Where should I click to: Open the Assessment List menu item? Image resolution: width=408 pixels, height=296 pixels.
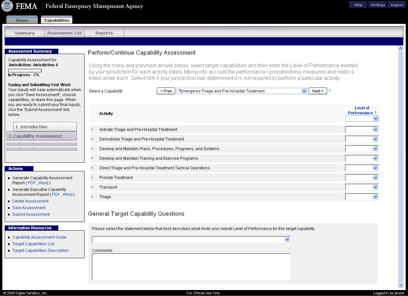[x=64, y=33]
